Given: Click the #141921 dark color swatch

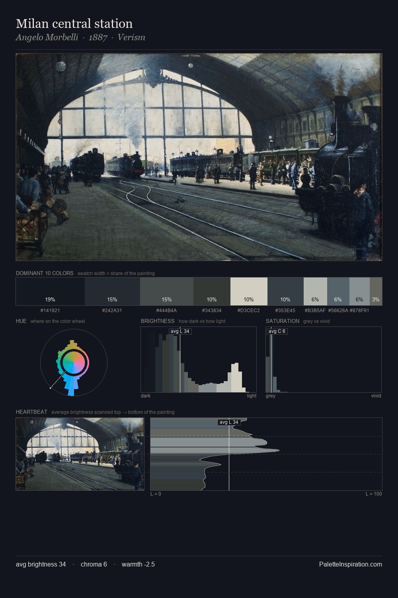Looking at the screenshot, I should 50,291.
